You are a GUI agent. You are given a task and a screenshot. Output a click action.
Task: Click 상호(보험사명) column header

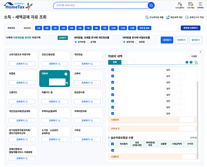(x=137, y=144)
